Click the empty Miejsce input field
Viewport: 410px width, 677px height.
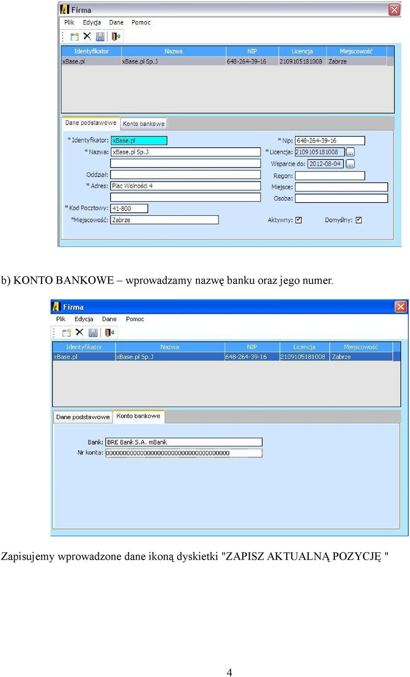pos(341,187)
